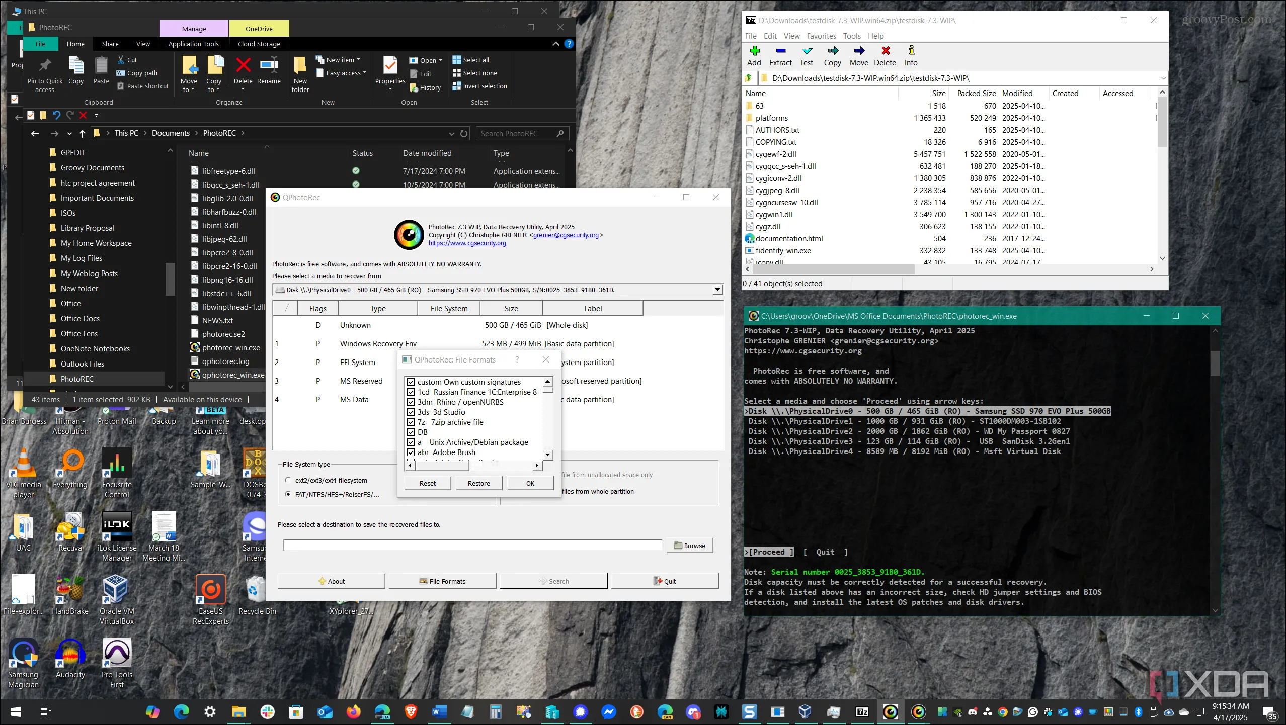Test the archive with 7-Zip's Test icon

[807, 55]
